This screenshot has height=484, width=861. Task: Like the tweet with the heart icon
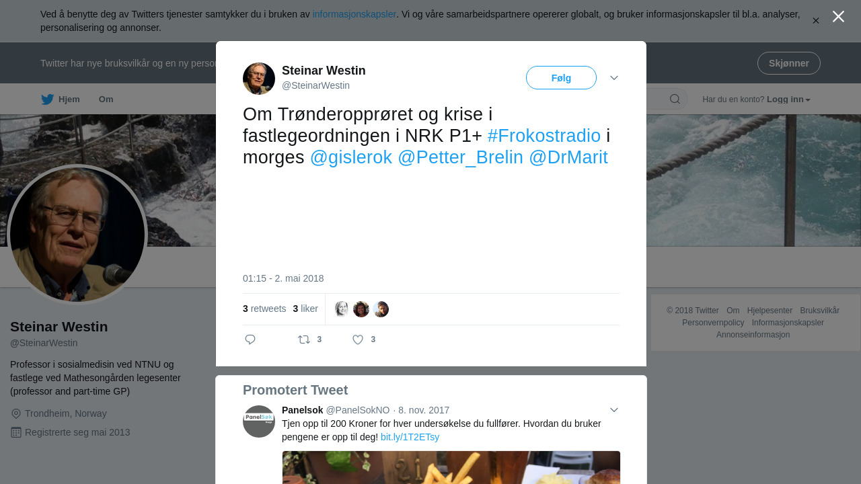358,339
